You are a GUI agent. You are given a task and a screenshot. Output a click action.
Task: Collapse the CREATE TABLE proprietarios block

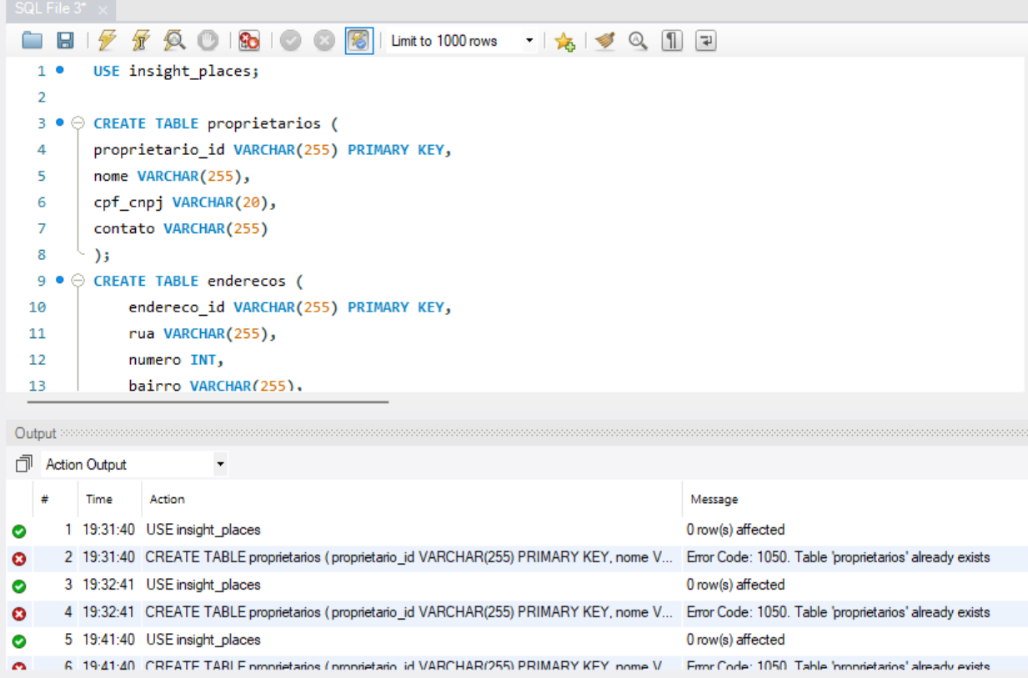pos(78,123)
